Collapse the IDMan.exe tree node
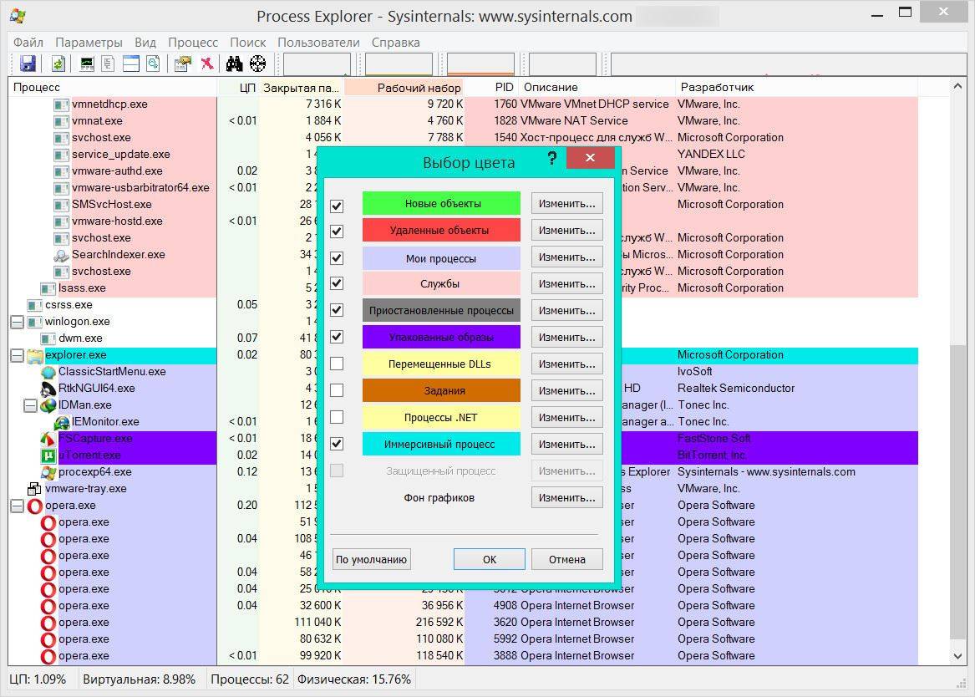The image size is (975, 697). click(30, 405)
